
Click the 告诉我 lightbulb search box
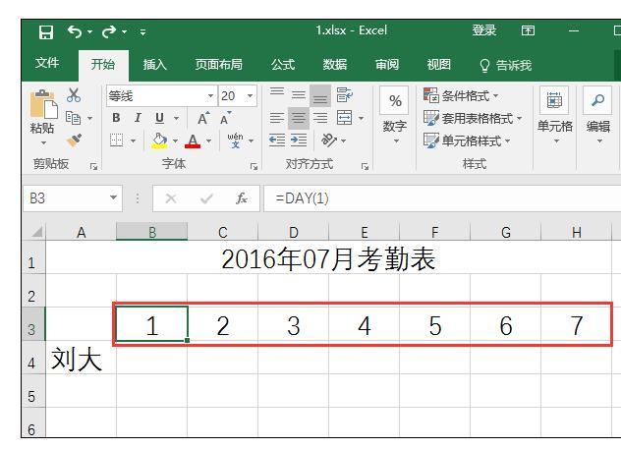pos(506,65)
